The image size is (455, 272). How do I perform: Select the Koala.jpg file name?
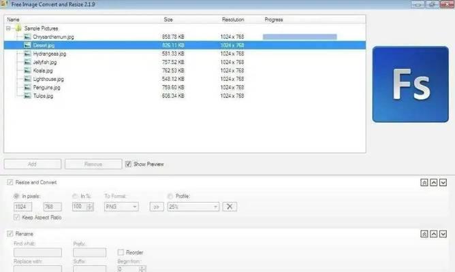(43, 71)
